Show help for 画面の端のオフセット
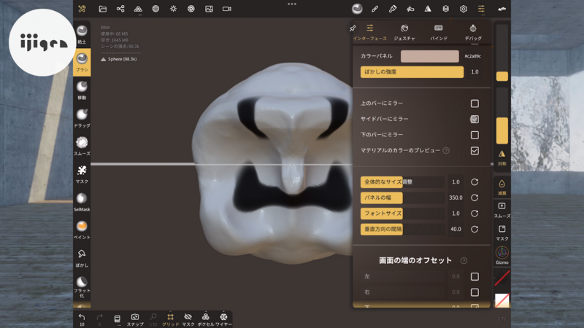584x328 pixels. click(464, 261)
